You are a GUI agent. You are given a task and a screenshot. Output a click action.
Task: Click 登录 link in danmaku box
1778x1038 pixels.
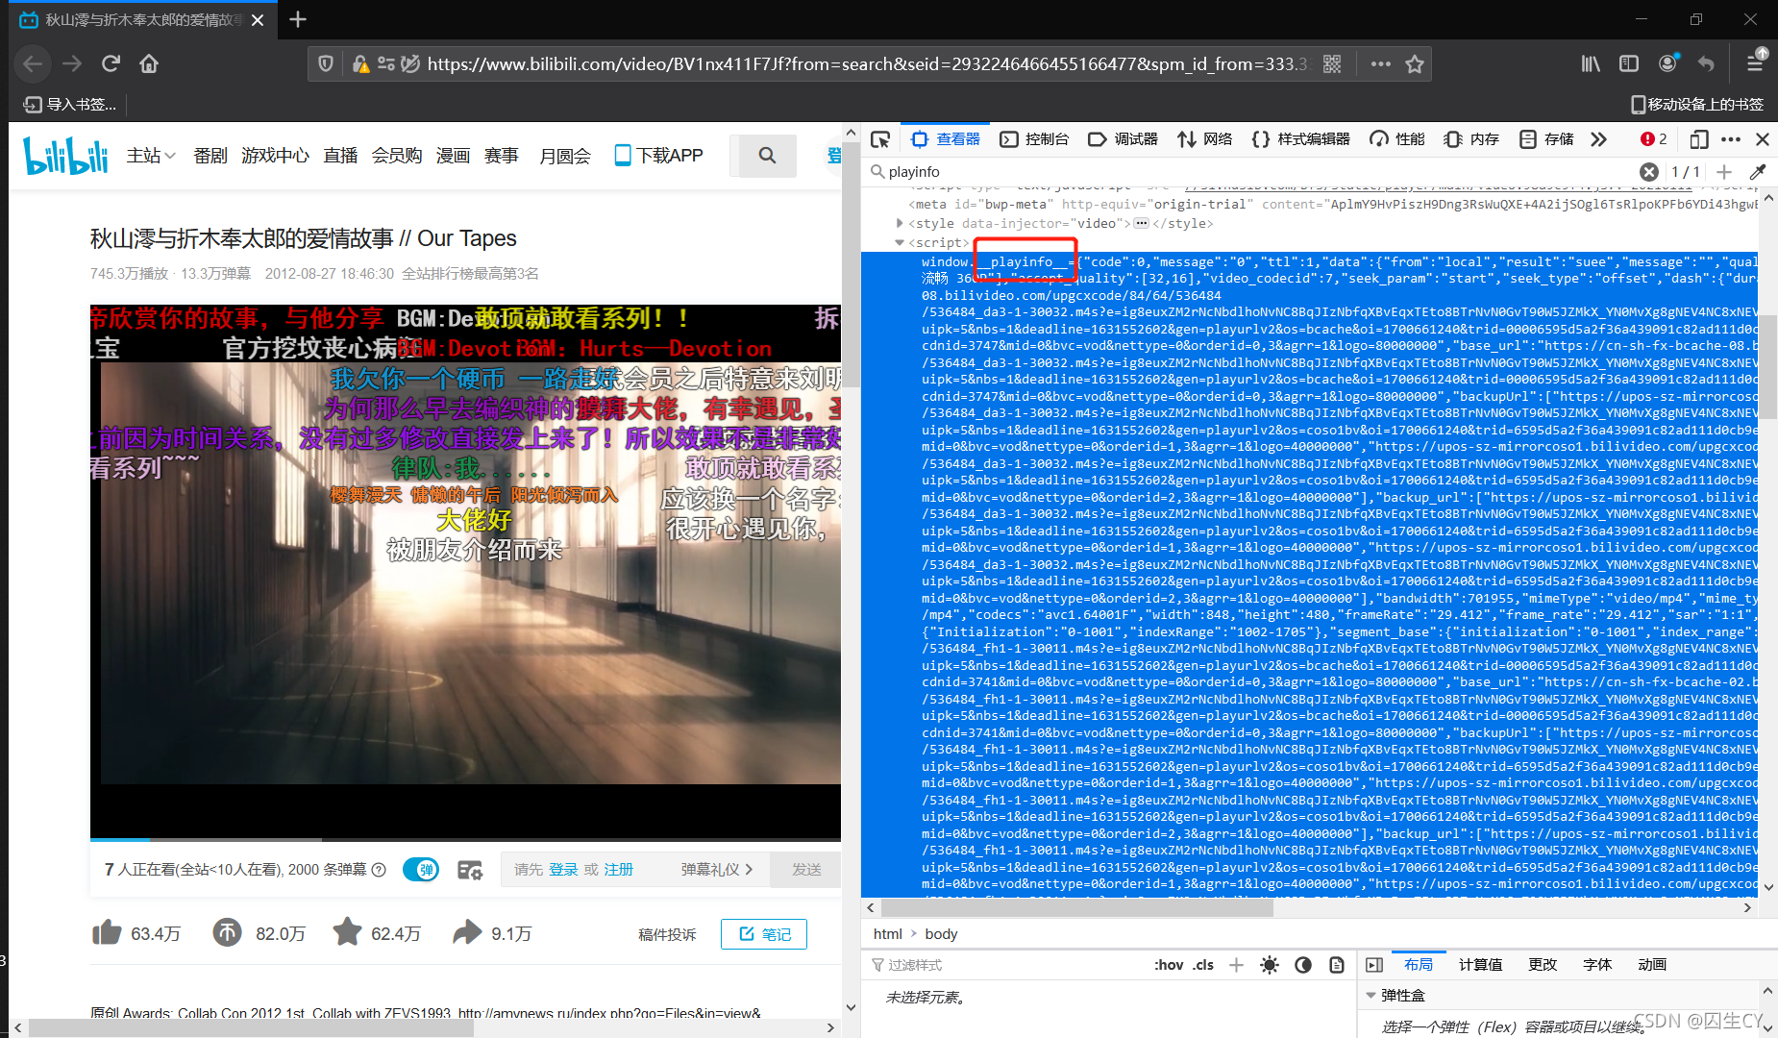click(563, 869)
